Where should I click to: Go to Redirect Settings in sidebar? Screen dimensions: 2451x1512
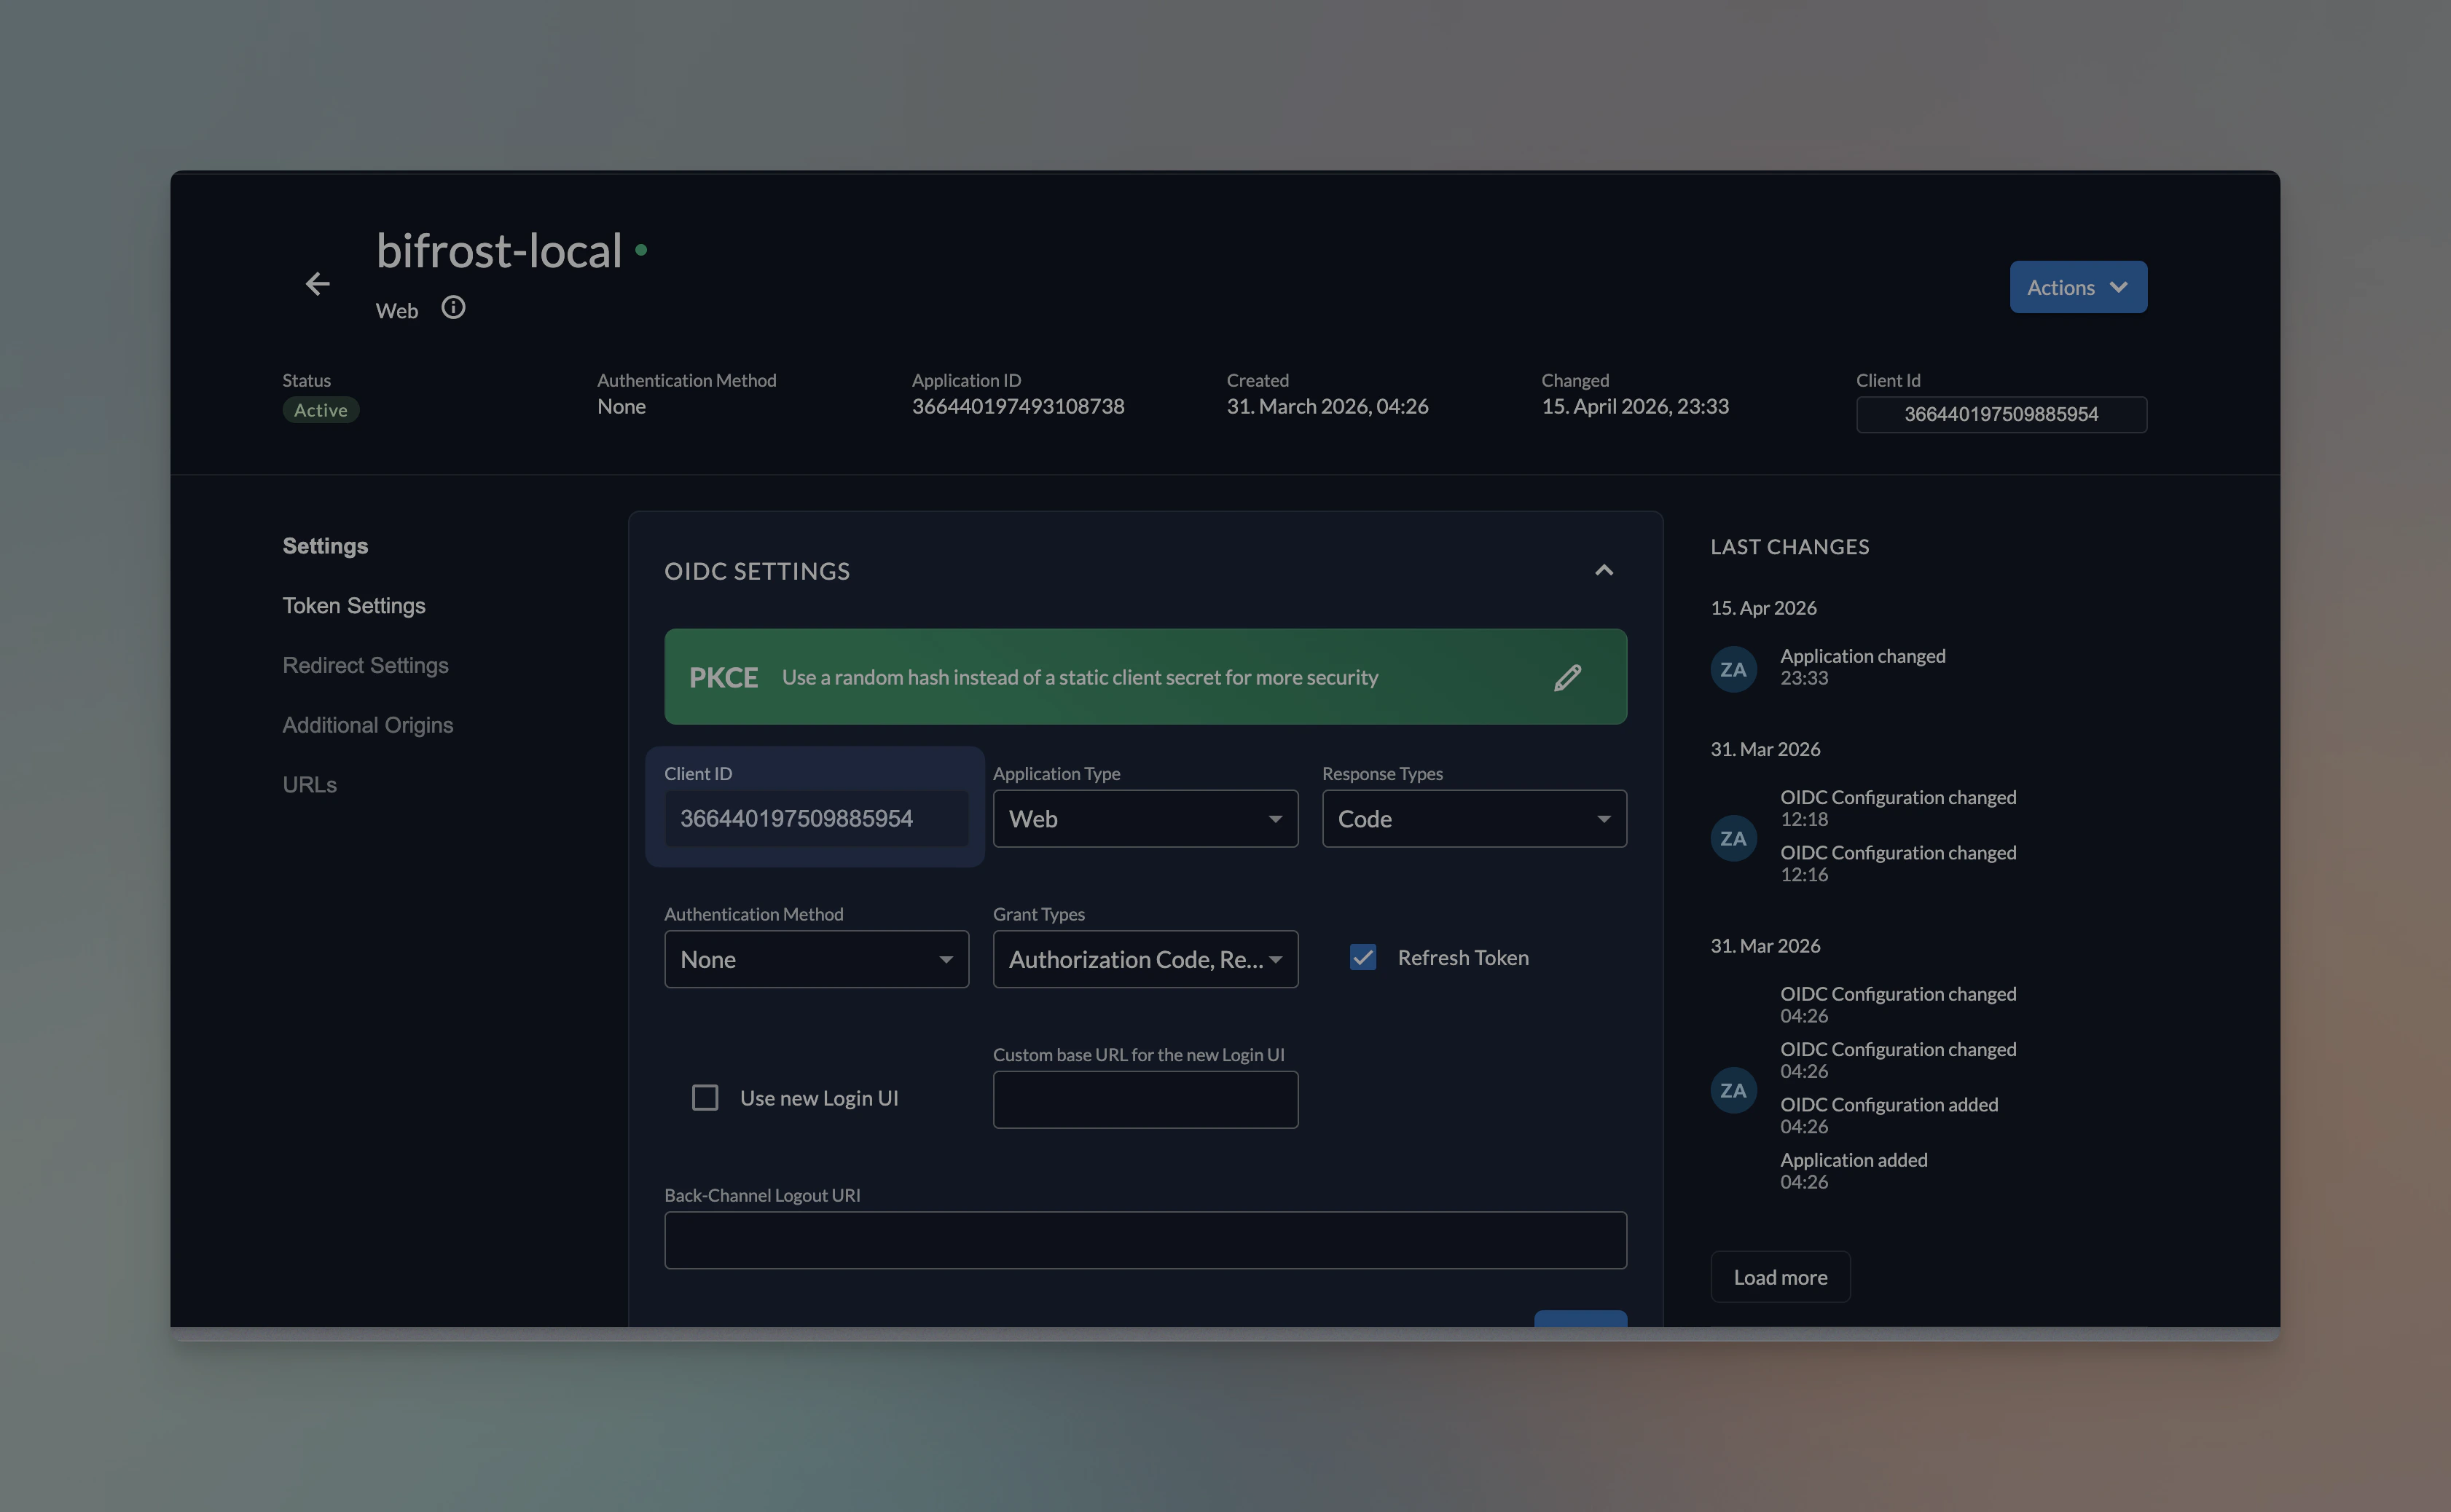[x=365, y=666]
